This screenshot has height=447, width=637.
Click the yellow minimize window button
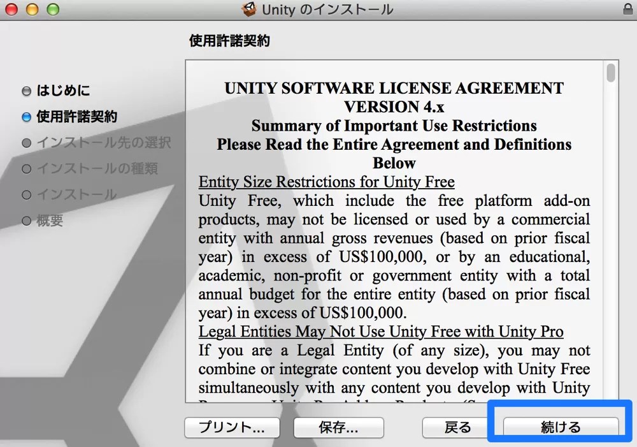(x=32, y=9)
